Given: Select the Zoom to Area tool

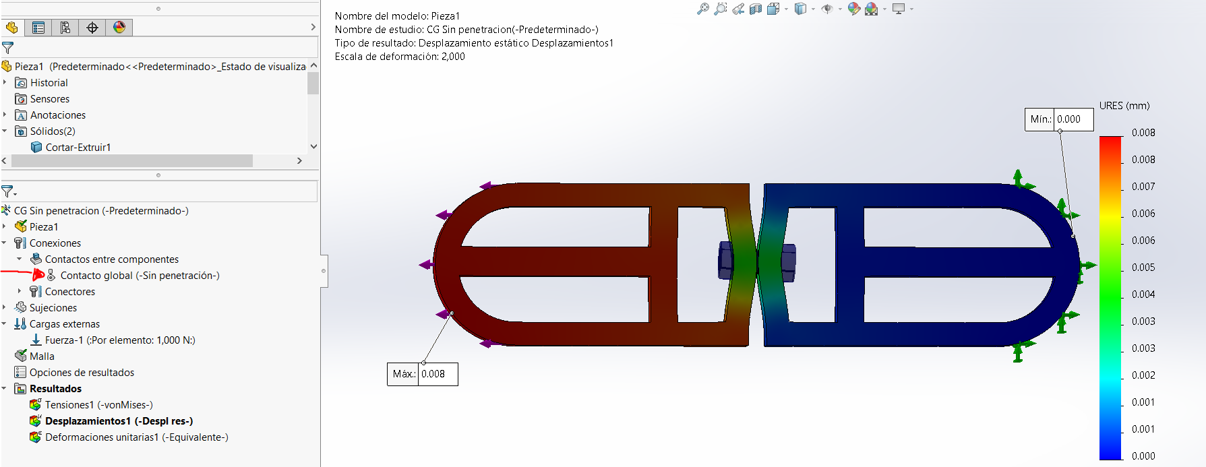Looking at the screenshot, I should click(x=721, y=9).
